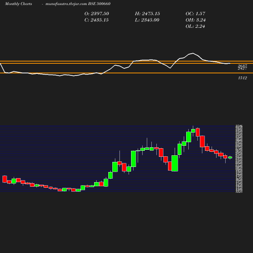Click the first red candle at chart start
Screen dimensions: 253x253
[5, 179]
